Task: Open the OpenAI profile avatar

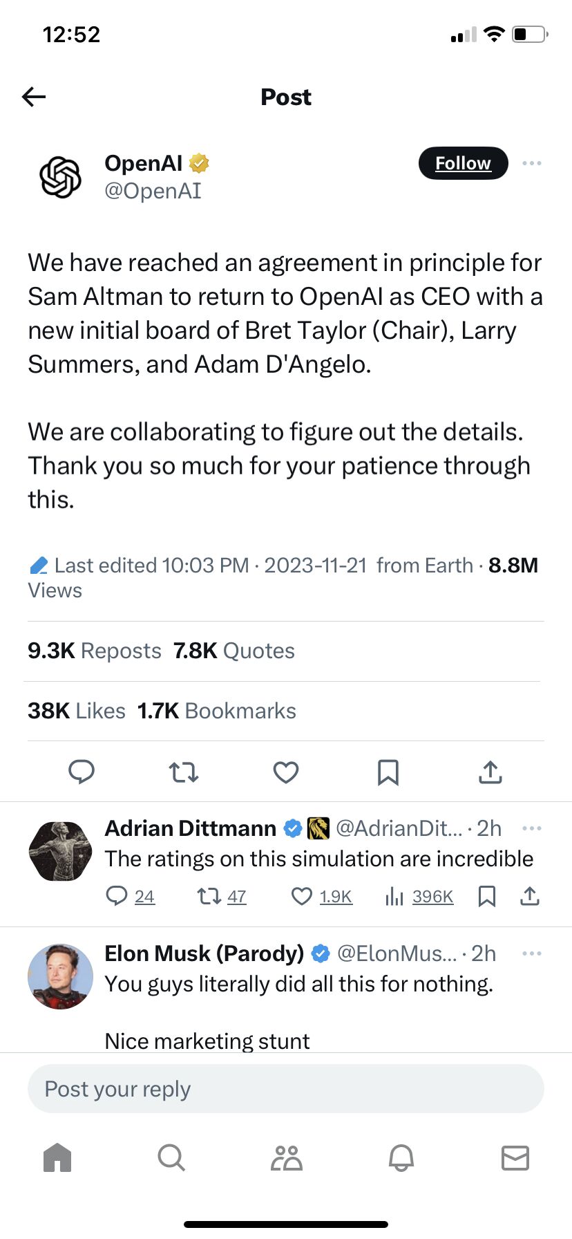Action: click(61, 177)
